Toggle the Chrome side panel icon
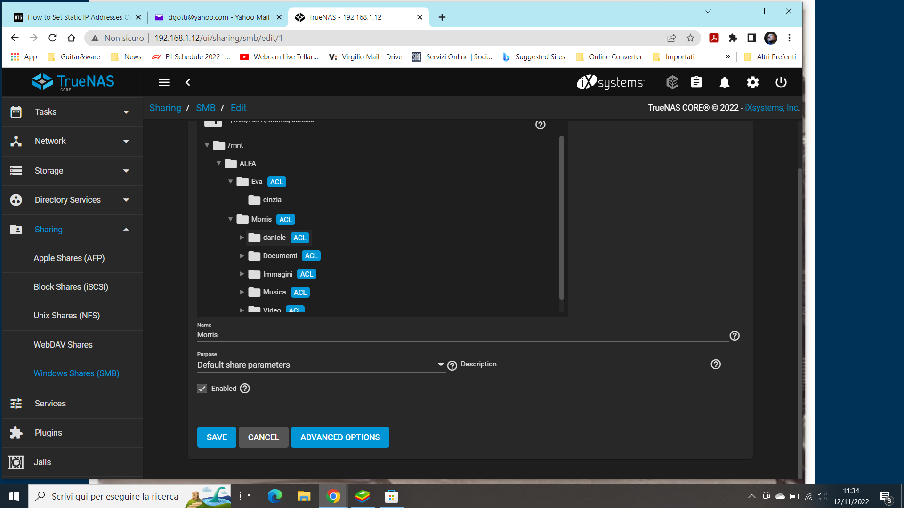 751,38
